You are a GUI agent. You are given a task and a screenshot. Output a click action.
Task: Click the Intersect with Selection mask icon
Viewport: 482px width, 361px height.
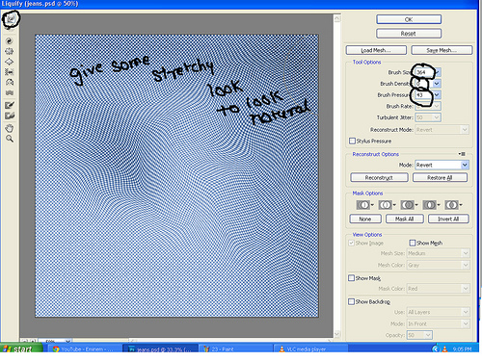point(431,205)
